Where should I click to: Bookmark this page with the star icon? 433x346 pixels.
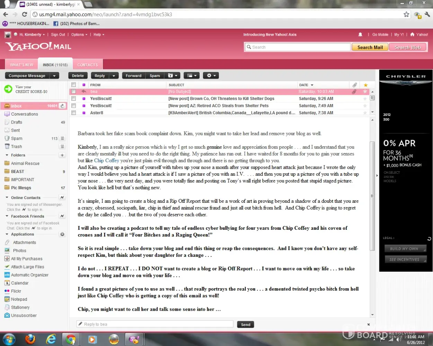pyautogui.click(x=406, y=14)
